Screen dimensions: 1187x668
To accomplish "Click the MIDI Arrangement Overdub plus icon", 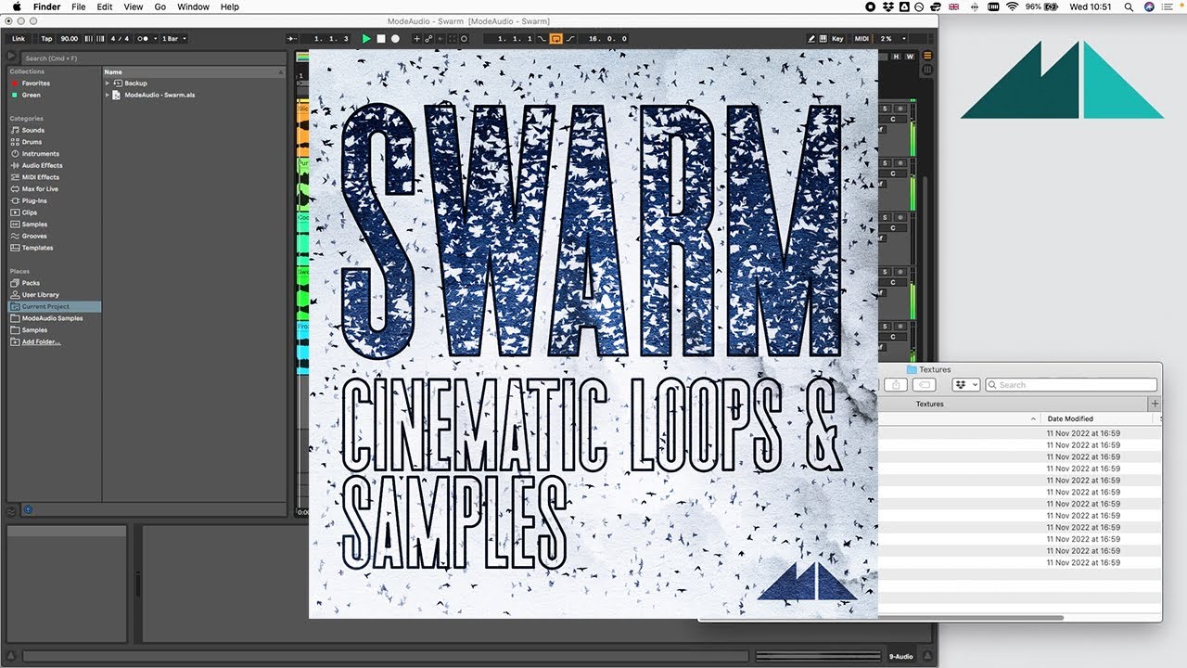I will [x=416, y=39].
